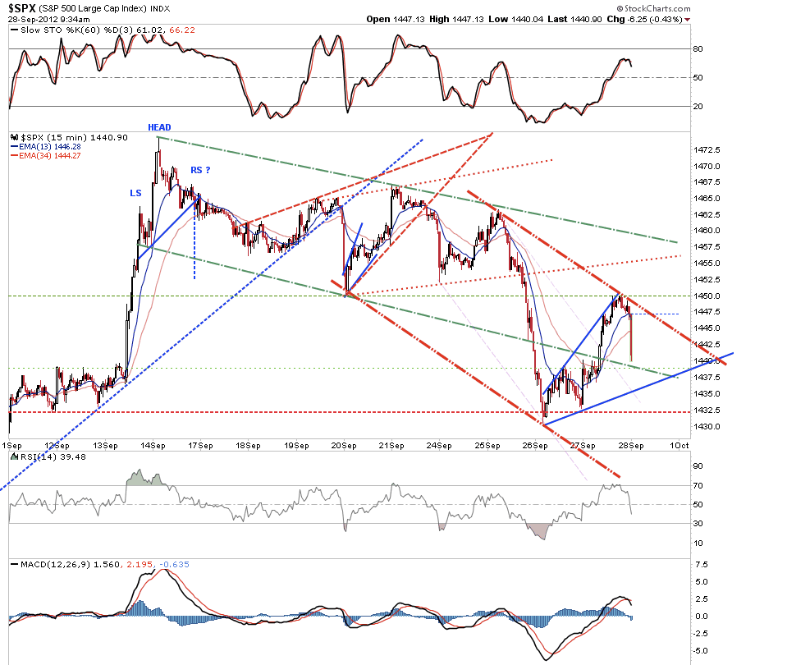The image size is (787, 665).
Task: Click the EMA(34) 1444.27 legend entry
Action: [x=50, y=156]
